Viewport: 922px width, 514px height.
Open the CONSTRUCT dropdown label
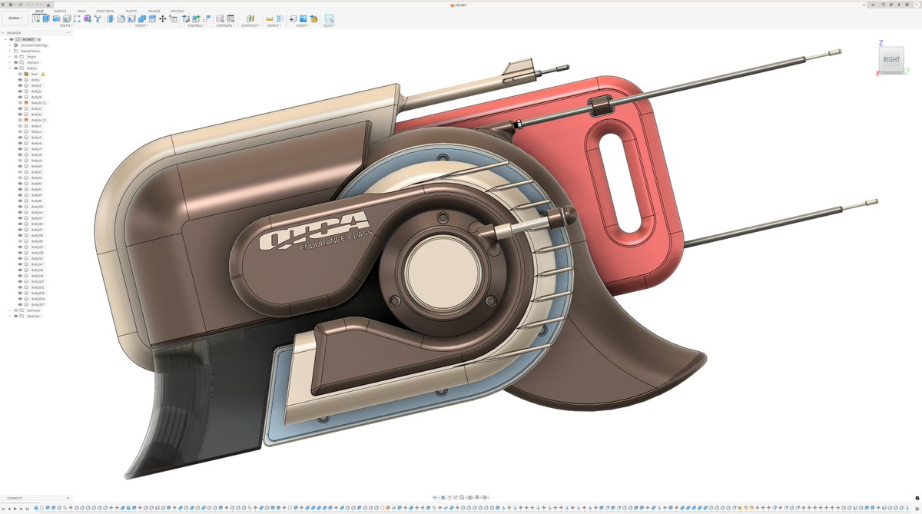tap(250, 25)
